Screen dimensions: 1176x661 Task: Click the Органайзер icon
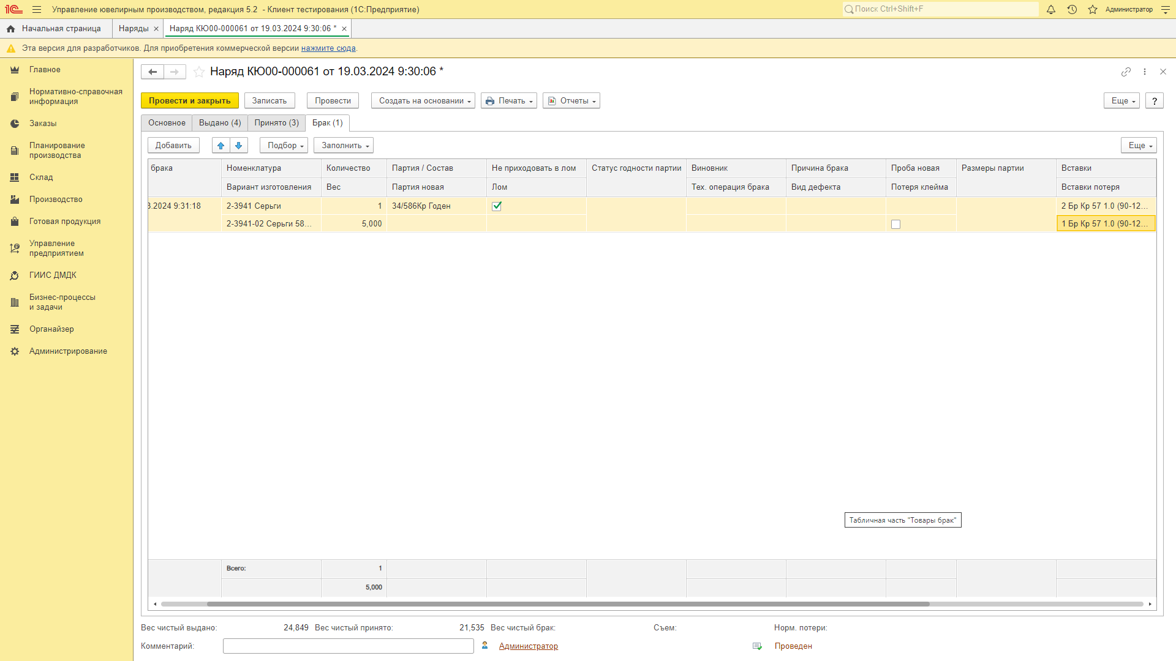point(15,329)
